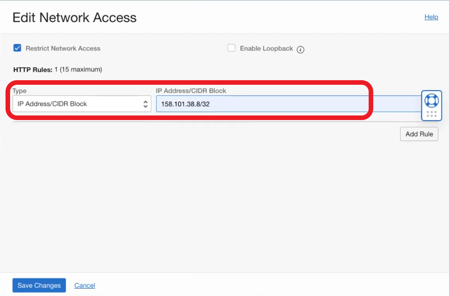This screenshot has height=296, width=449.
Task: Click the IP Address/CIDR Block label above the field
Action: [191, 91]
